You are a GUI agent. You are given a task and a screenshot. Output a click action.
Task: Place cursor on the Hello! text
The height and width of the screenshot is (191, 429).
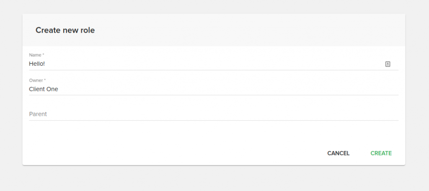click(37, 64)
